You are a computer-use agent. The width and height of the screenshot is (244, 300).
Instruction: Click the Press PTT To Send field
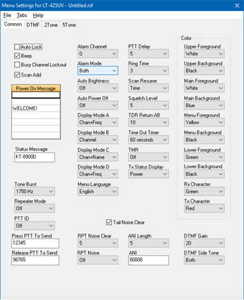coord(35,243)
